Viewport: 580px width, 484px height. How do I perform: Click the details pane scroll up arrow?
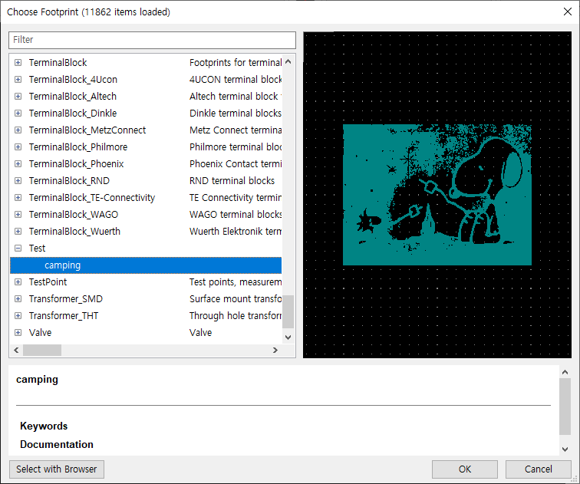click(565, 372)
